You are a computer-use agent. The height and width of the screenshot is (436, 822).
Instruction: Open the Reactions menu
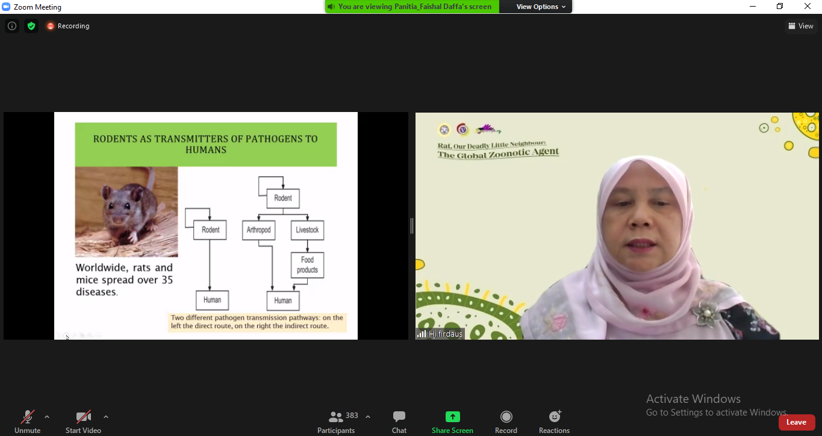point(554,422)
